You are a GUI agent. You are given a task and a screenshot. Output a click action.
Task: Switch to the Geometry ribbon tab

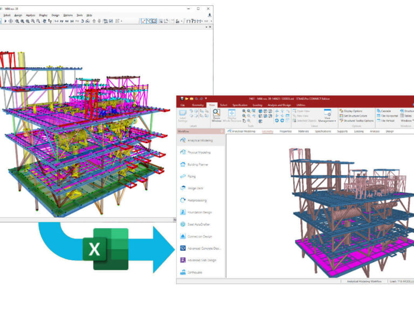[198, 105]
